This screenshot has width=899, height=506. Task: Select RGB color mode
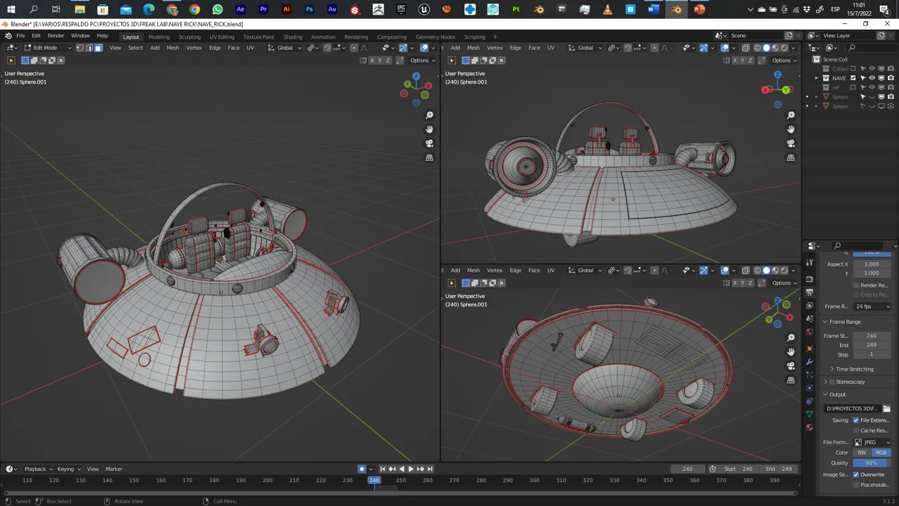881,453
